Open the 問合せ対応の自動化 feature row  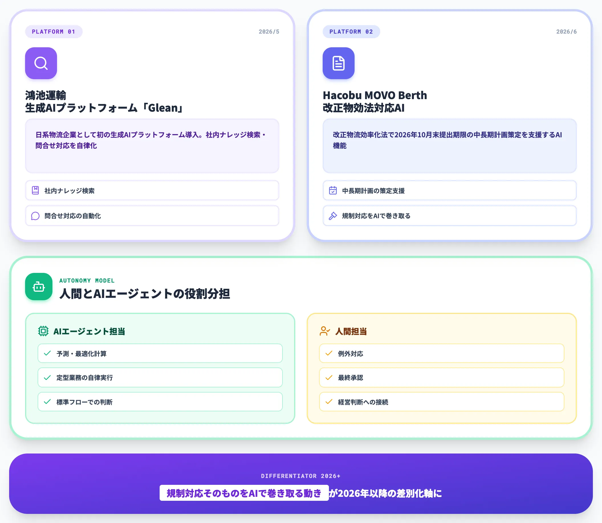pos(152,216)
